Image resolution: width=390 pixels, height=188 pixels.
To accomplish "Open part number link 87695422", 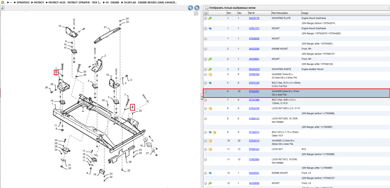I will pos(254,149).
